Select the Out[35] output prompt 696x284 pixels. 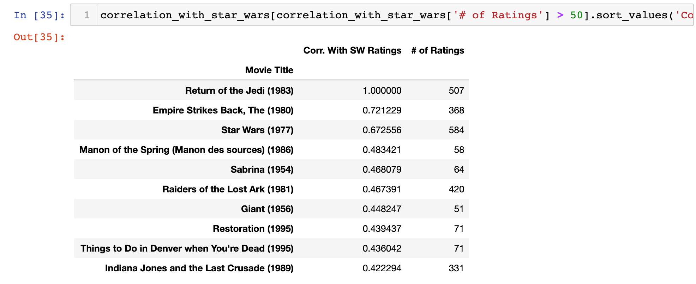click(x=39, y=37)
